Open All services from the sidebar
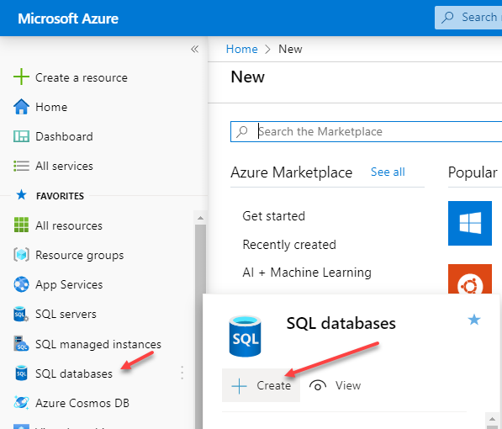 point(65,166)
